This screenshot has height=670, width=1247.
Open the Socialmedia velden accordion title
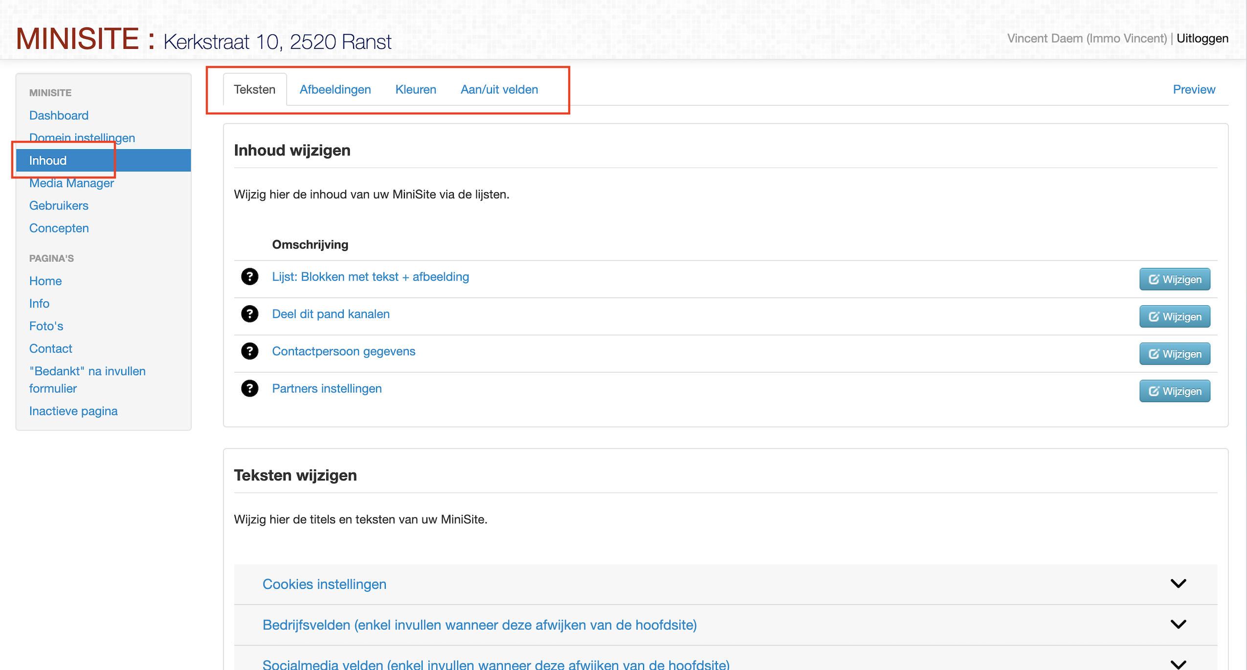(496, 664)
